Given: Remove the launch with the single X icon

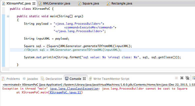Looking at the screenshot, I should 182,78.
